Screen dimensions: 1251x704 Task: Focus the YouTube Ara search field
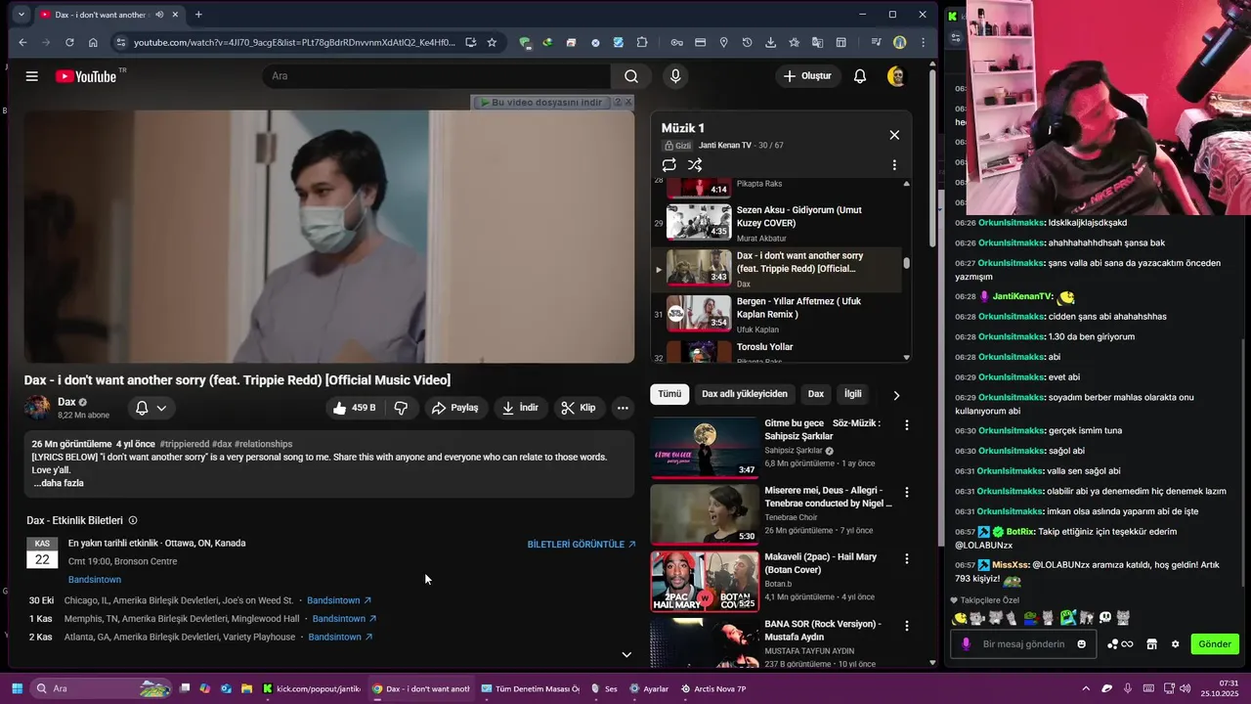click(437, 76)
